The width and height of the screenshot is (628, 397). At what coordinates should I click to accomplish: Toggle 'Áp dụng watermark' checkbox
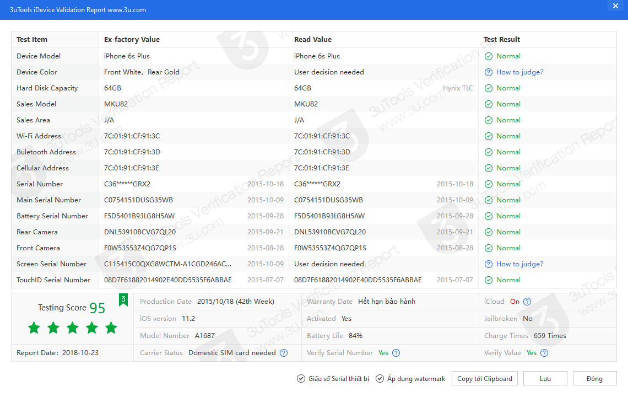pyautogui.click(x=380, y=379)
